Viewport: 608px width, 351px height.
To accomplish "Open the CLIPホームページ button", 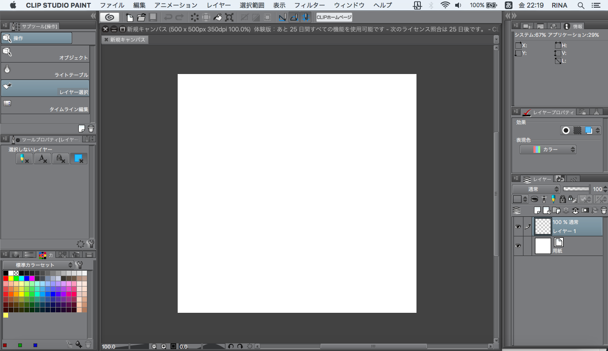I will coord(334,17).
